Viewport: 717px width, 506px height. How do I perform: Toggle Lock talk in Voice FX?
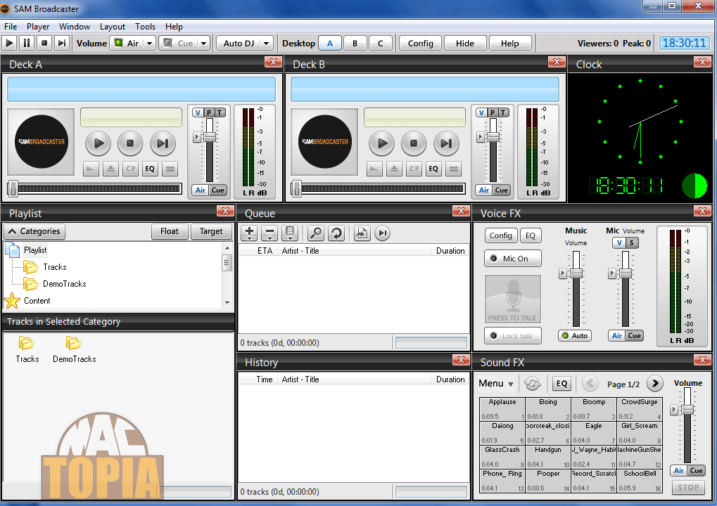click(513, 336)
